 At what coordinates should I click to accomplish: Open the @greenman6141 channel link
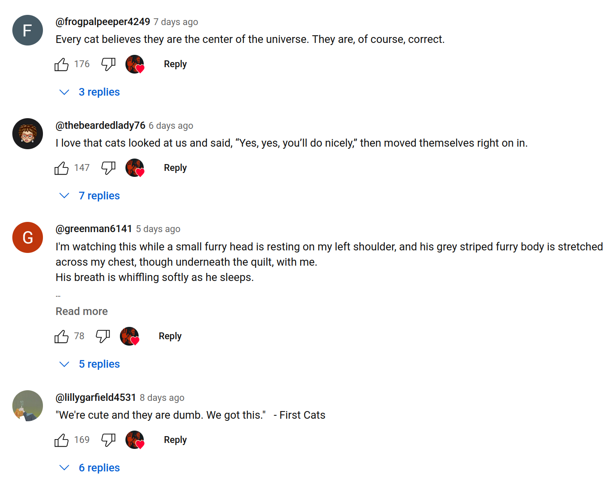(x=94, y=229)
